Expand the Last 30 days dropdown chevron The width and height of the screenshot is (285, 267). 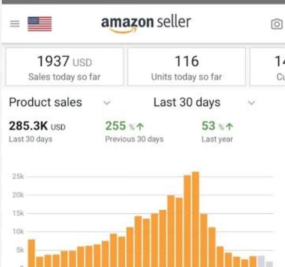252,103
